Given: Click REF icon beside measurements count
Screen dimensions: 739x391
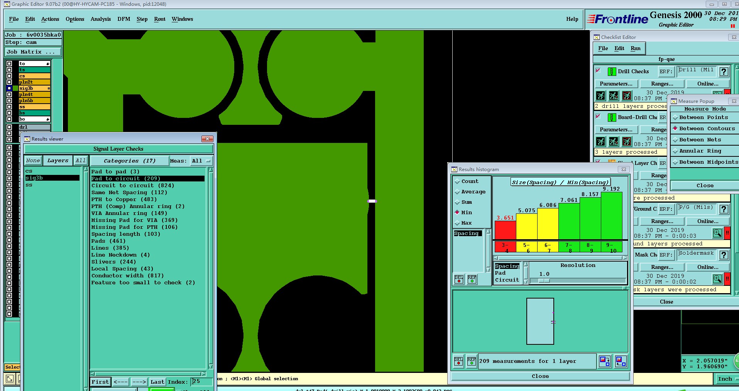Looking at the screenshot, I should coord(472,361).
